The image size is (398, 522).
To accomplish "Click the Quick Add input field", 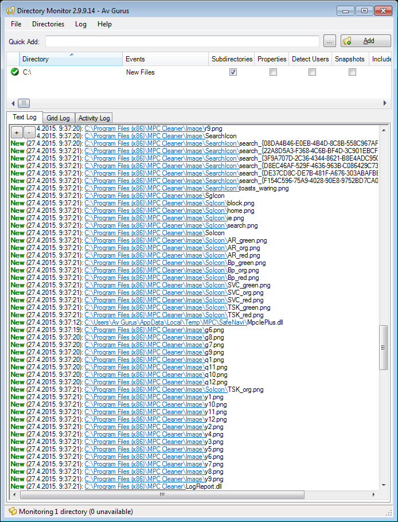I will 182,41.
